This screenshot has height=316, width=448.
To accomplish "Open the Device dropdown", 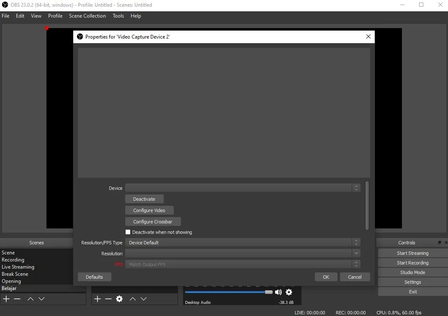I will [356, 188].
